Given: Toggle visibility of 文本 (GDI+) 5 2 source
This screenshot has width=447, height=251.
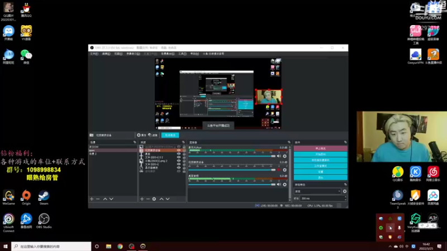Looking at the screenshot, I should (x=179, y=157).
